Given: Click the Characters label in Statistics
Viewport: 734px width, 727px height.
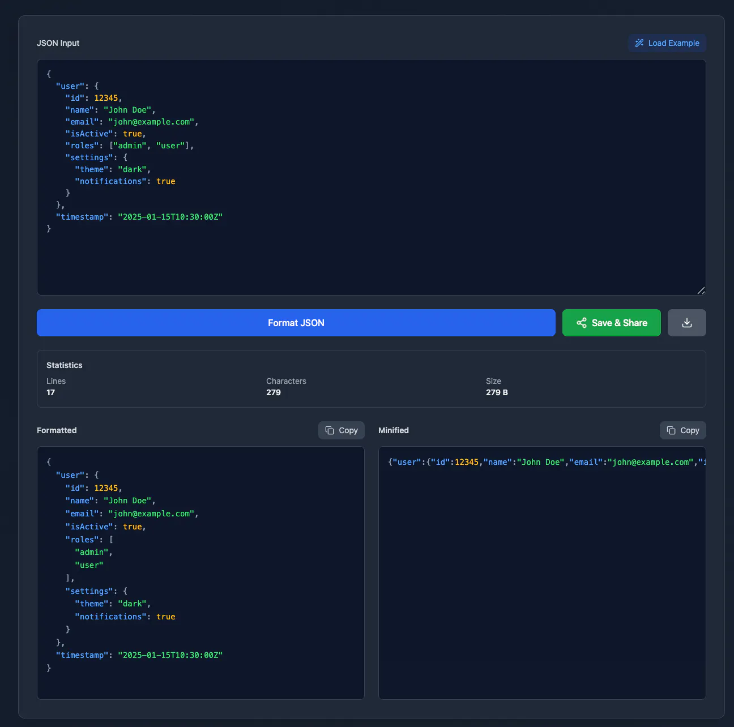Looking at the screenshot, I should click(x=286, y=381).
